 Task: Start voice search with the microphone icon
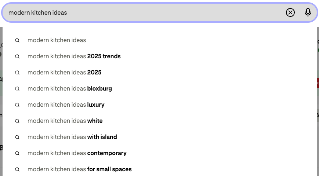tap(308, 12)
